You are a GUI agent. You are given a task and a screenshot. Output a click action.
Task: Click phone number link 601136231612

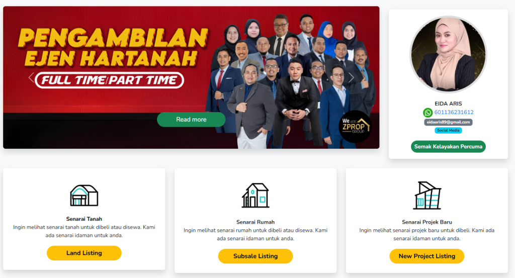(x=454, y=112)
